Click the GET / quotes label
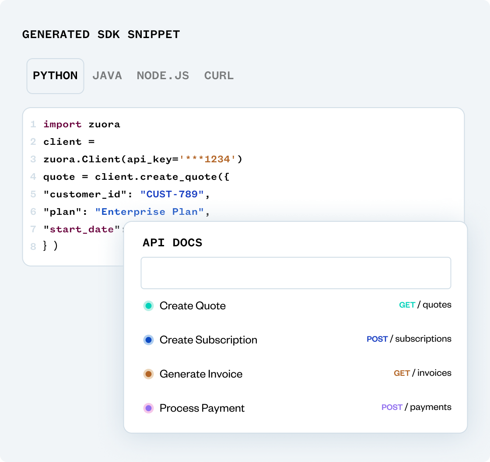Viewport: 490px width, 462px height. 425,305
